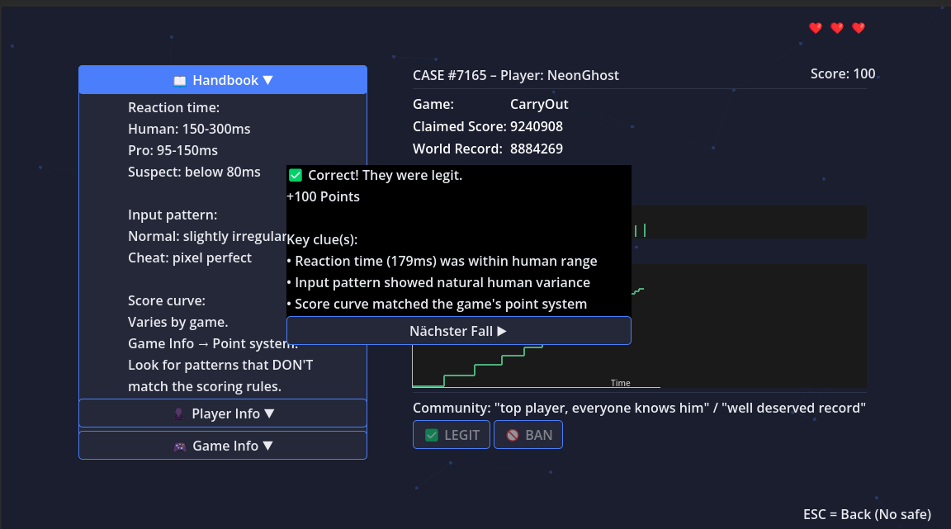Click the green check beside 'Correct!' message
951x529 pixels.
pyautogui.click(x=296, y=175)
